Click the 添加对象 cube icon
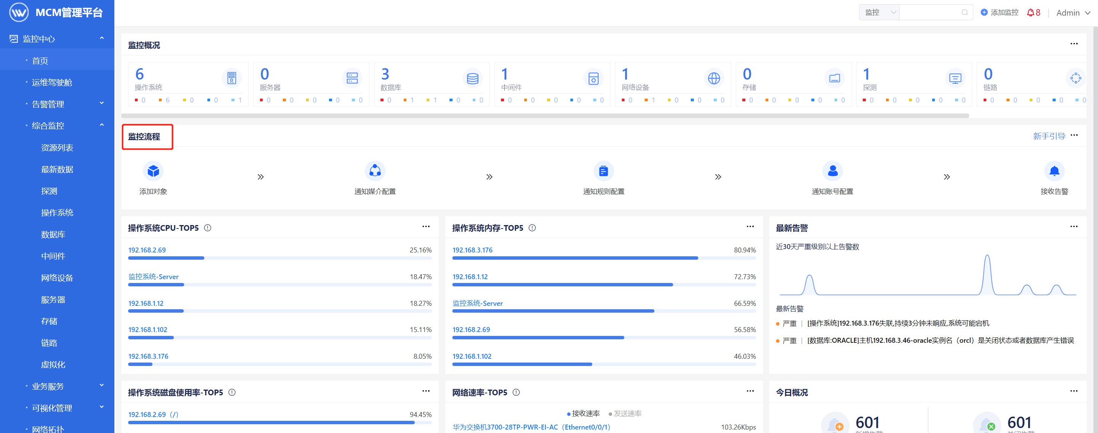1098x433 pixels. coord(153,171)
